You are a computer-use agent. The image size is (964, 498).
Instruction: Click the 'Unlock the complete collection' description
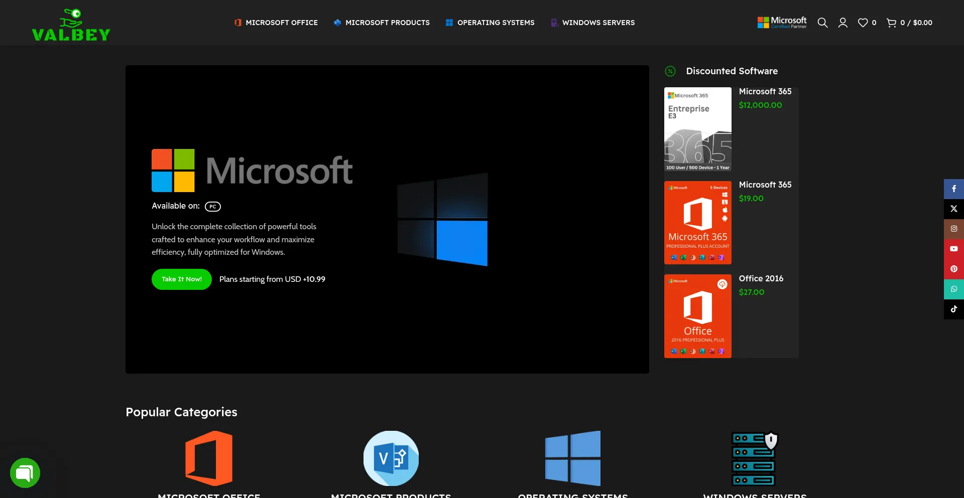coord(234,239)
